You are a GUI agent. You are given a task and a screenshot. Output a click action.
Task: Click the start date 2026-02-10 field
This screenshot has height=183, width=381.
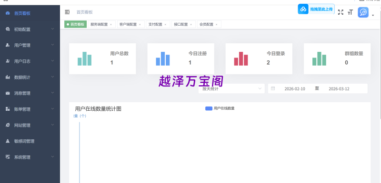click(x=295, y=89)
